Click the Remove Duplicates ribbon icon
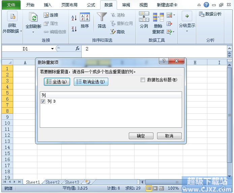 158,17
